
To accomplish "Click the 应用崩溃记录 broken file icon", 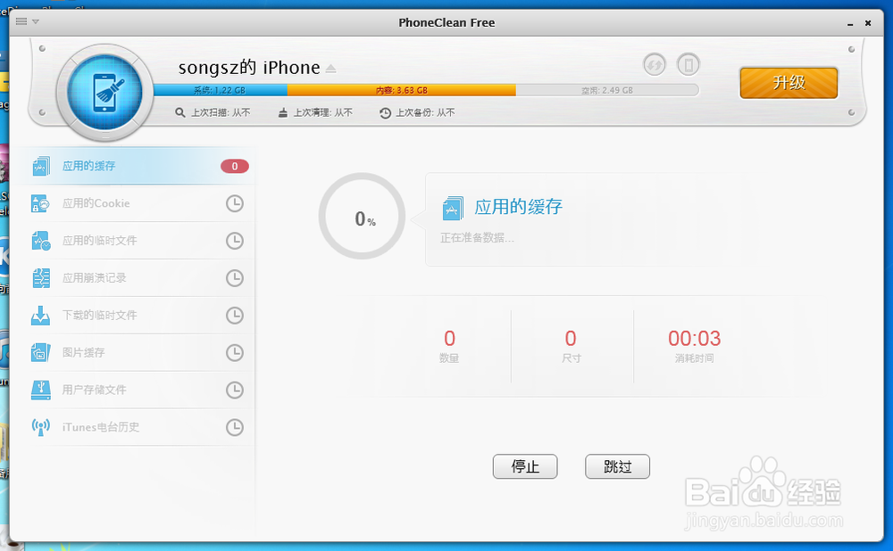I will 41,278.
